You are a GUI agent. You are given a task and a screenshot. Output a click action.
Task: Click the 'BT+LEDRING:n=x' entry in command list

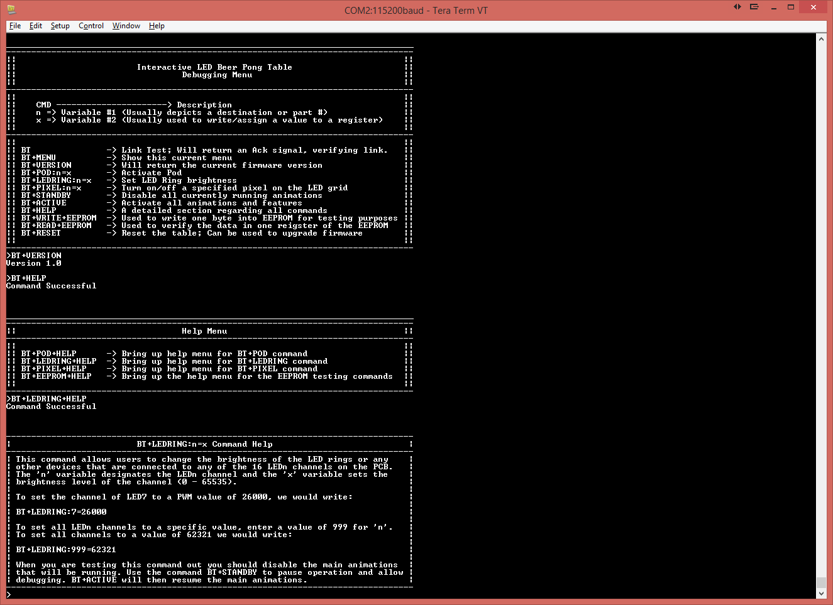tap(56, 180)
